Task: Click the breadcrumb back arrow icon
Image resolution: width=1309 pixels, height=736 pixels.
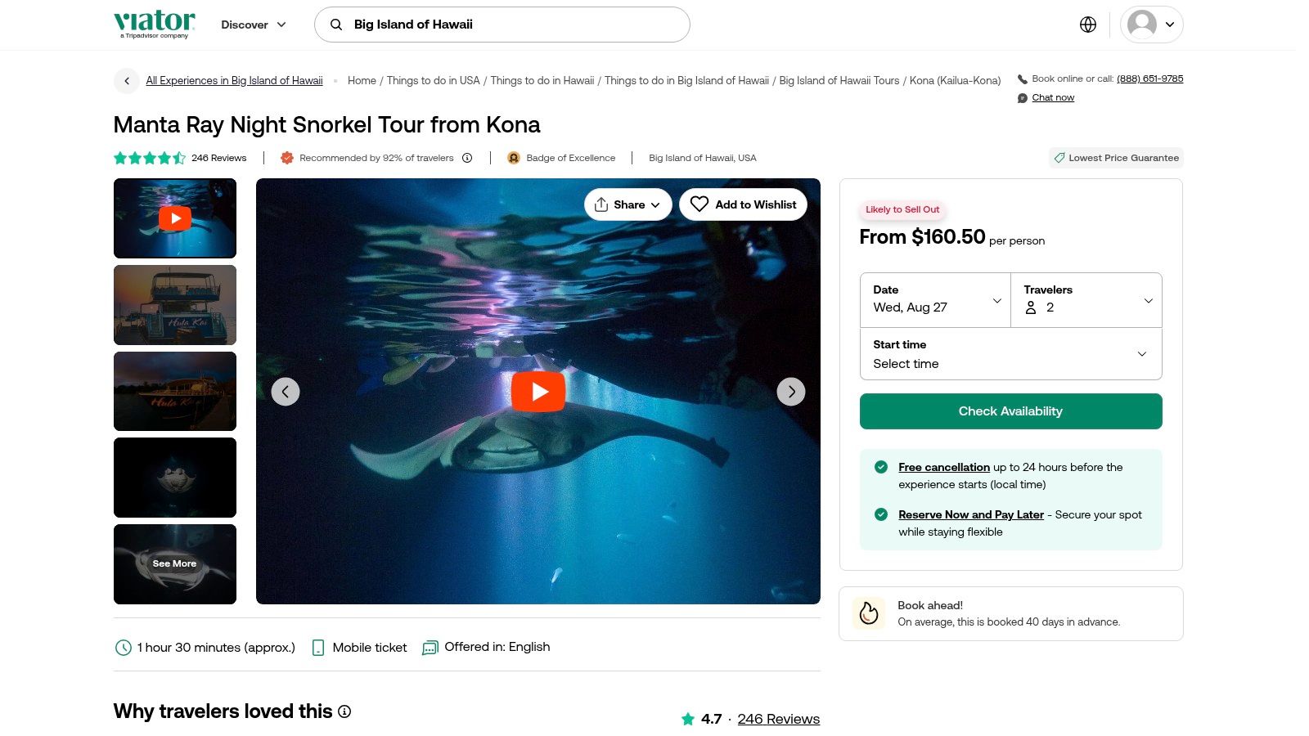Action: click(126, 81)
